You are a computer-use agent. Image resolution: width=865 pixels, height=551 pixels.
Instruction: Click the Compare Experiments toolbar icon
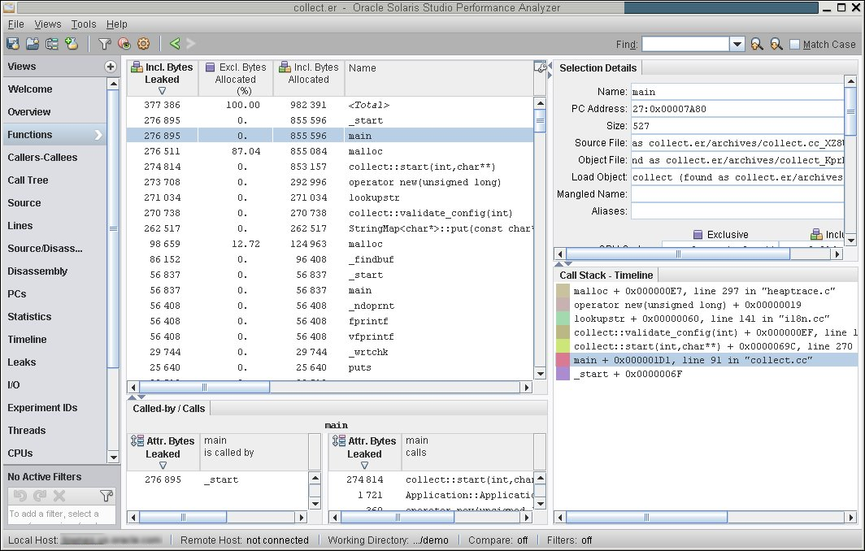[x=52, y=44]
